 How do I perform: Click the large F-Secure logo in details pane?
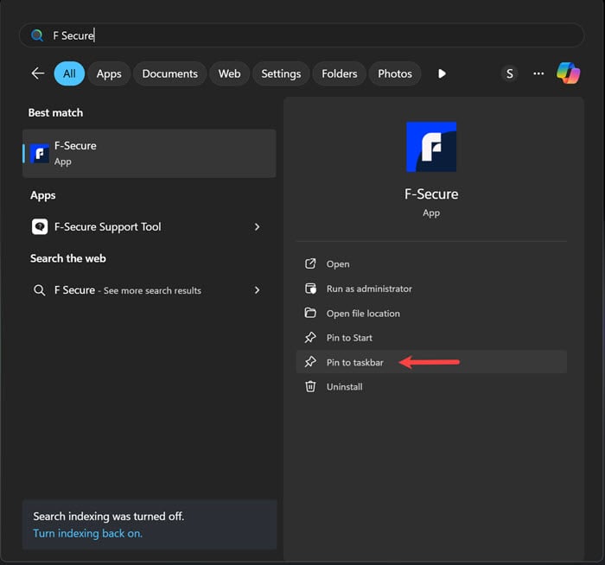pos(431,147)
